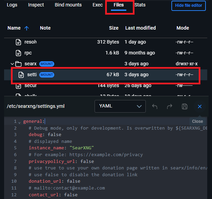212x199 pixels.
Task: Select the setti file row name
Action: (32, 74)
